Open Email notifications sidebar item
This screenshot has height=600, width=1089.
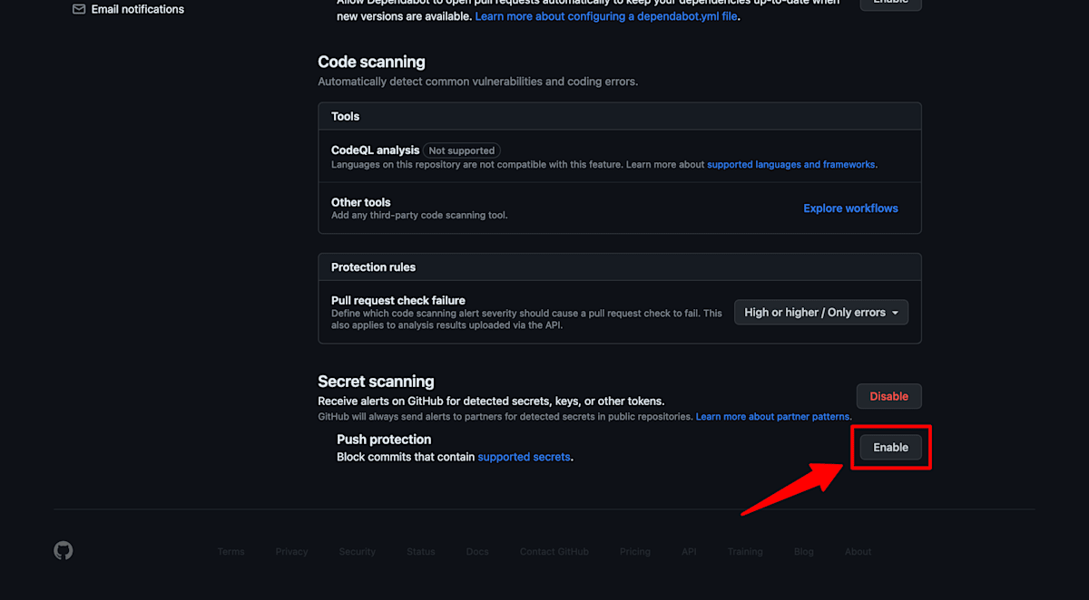click(128, 9)
